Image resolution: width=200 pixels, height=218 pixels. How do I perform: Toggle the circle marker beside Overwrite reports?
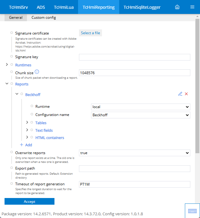point(12,152)
